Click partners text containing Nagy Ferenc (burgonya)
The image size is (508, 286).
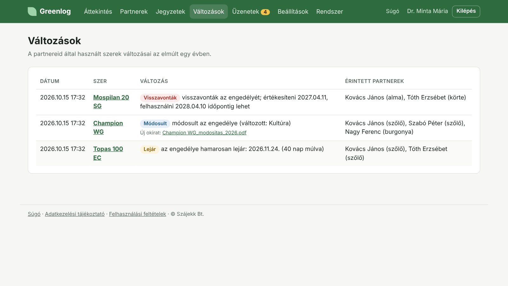tap(405, 127)
